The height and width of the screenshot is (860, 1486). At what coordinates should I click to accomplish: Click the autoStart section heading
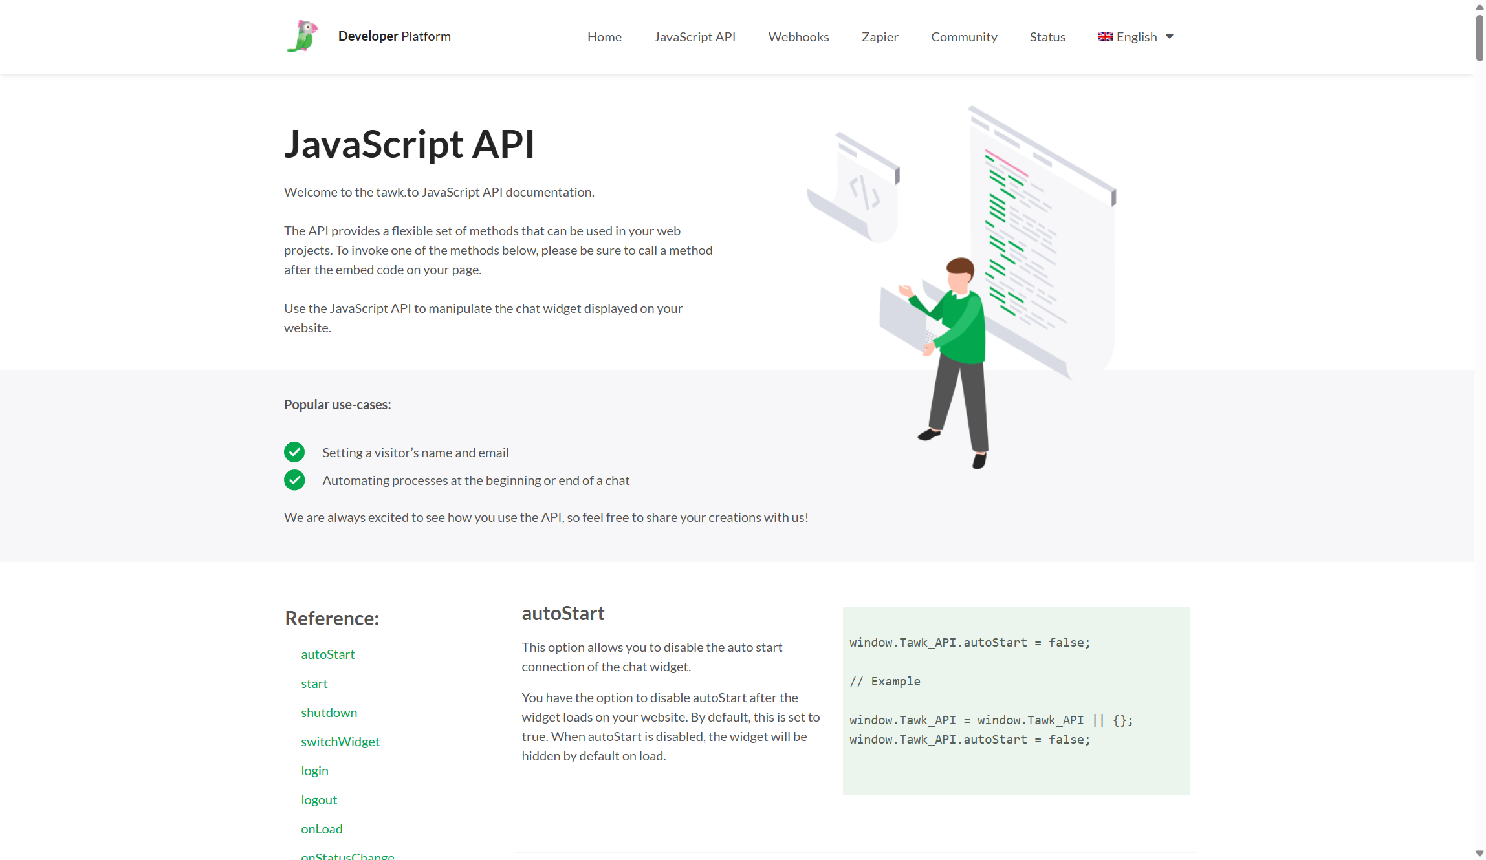563,613
